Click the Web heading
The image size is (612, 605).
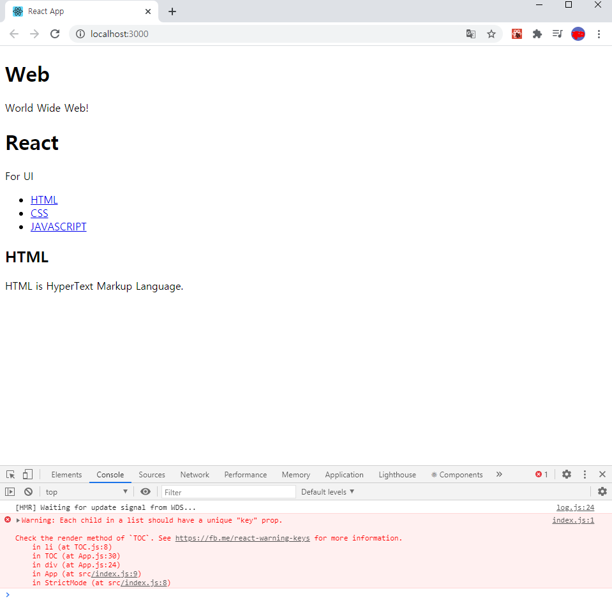tap(27, 74)
